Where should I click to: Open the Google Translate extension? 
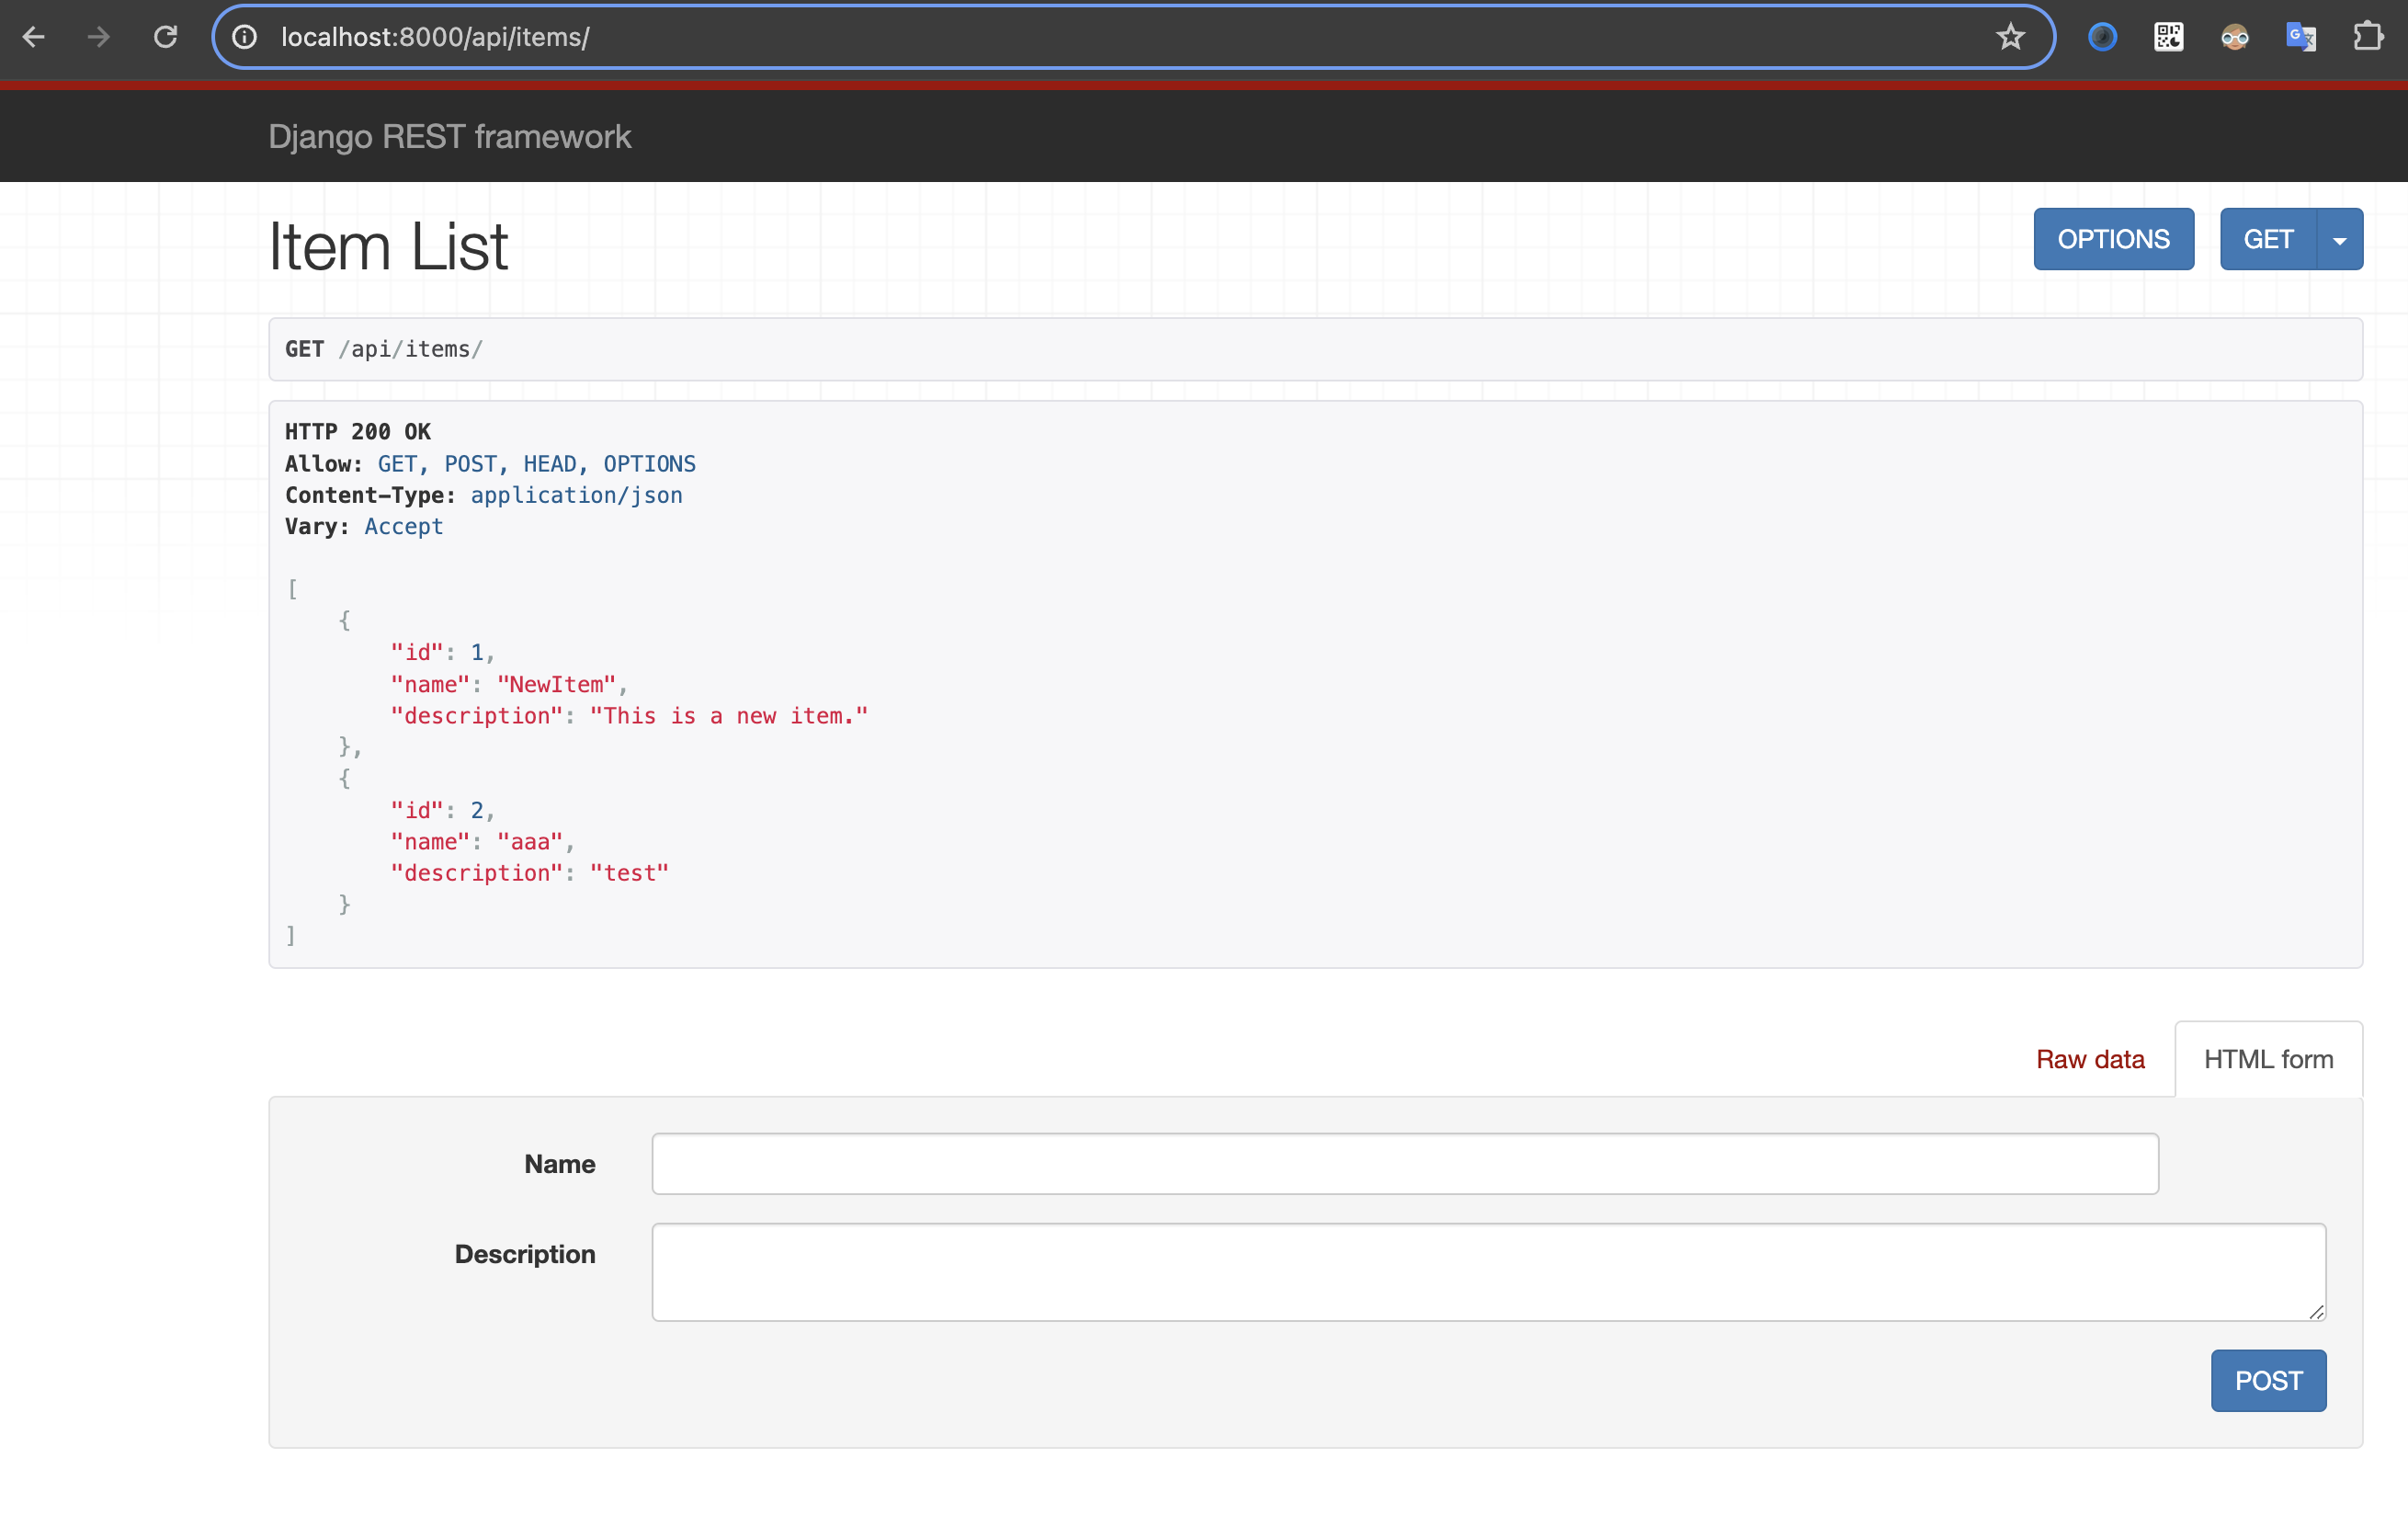(x=2301, y=37)
